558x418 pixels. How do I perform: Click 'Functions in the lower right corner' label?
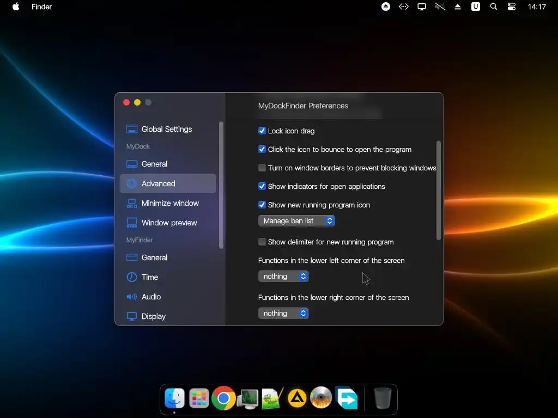pos(333,298)
